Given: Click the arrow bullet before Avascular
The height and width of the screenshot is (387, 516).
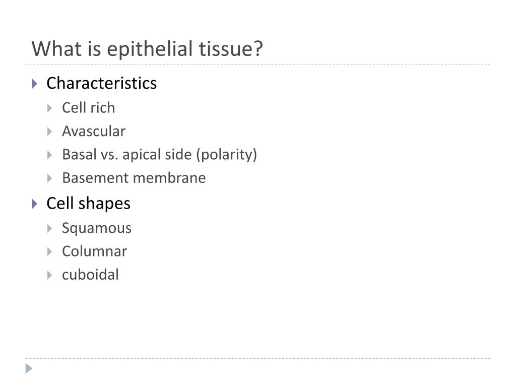Looking at the screenshot, I should tap(49, 132).
